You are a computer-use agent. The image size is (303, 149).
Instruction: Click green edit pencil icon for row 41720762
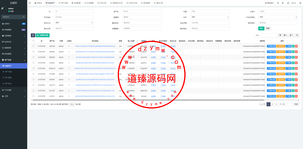tap(293, 80)
